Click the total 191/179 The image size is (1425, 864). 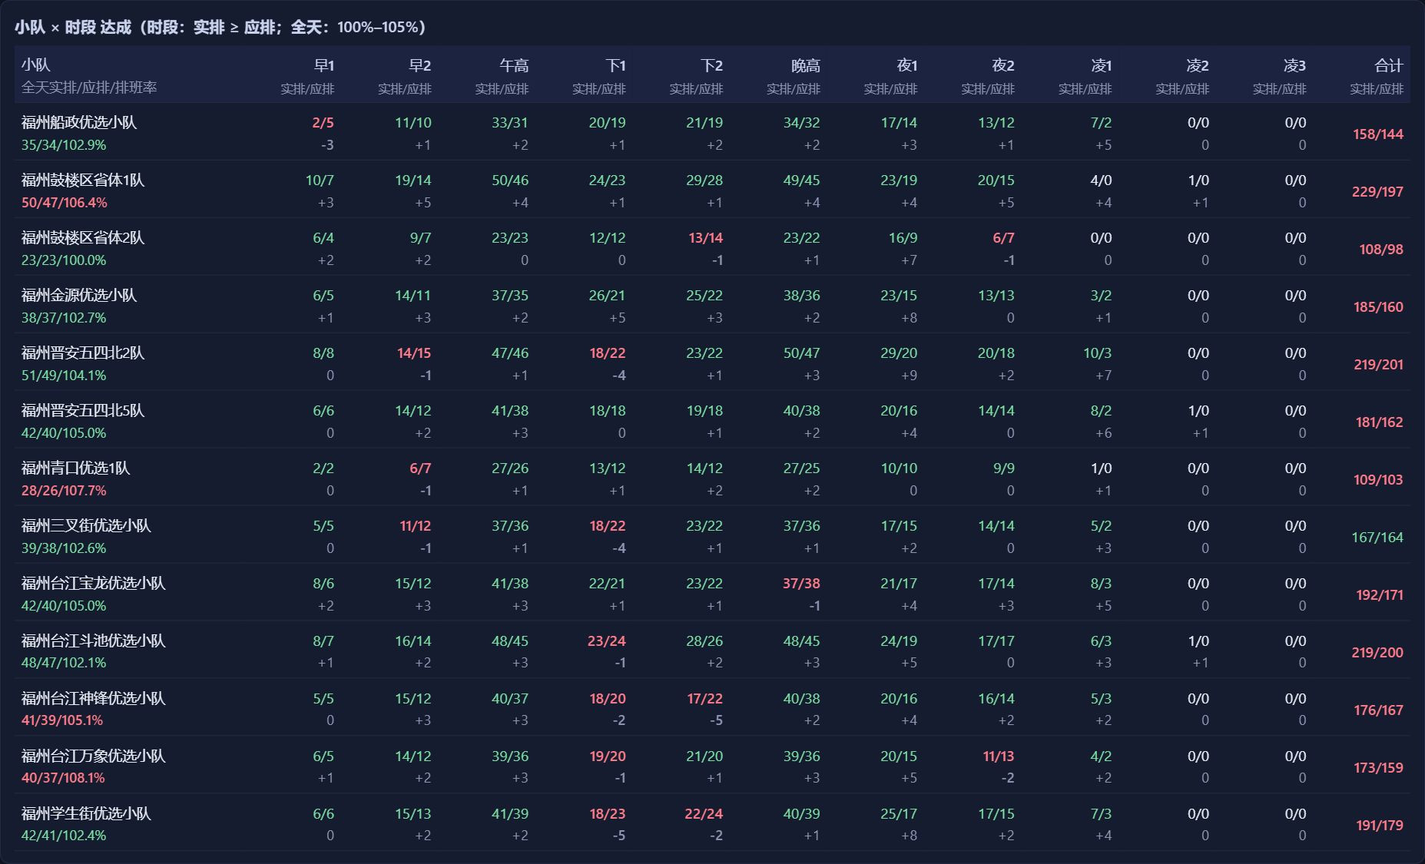pyautogui.click(x=1380, y=825)
